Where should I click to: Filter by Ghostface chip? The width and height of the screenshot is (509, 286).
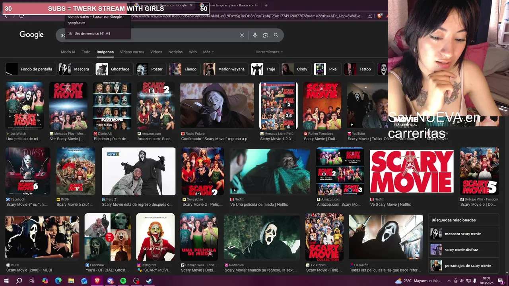coord(114,69)
